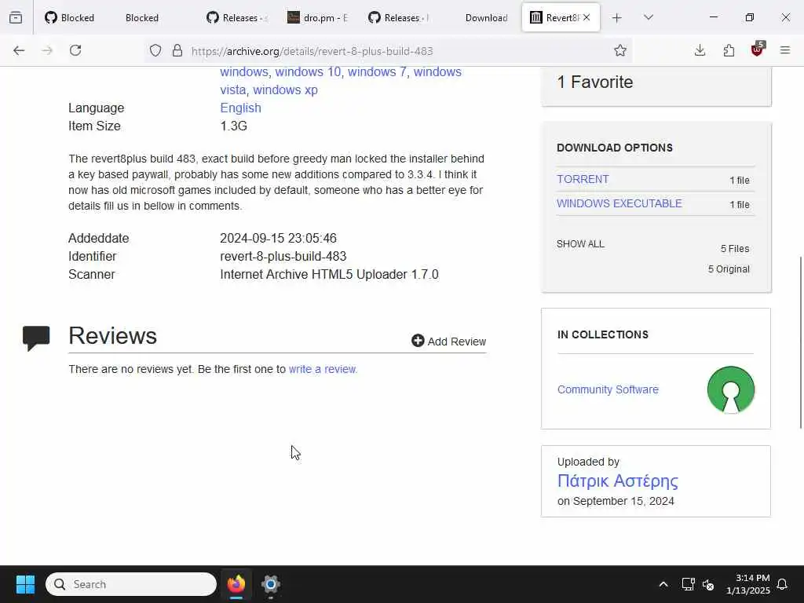
Task: Open the English language link
Action: [x=240, y=108]
